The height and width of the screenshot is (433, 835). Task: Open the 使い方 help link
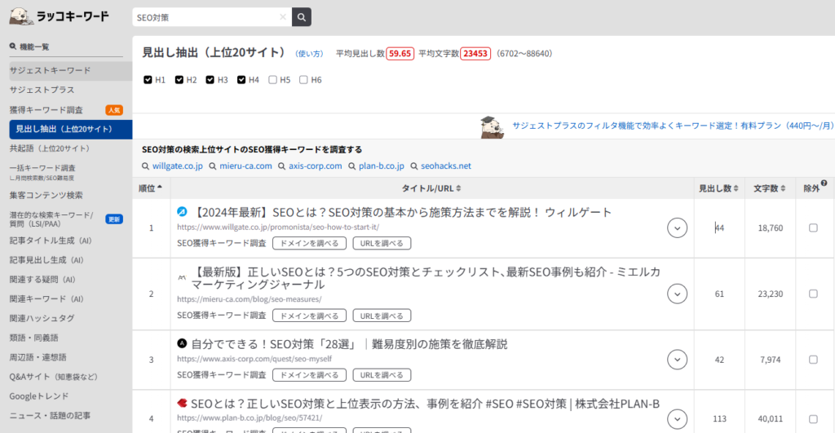309,54
